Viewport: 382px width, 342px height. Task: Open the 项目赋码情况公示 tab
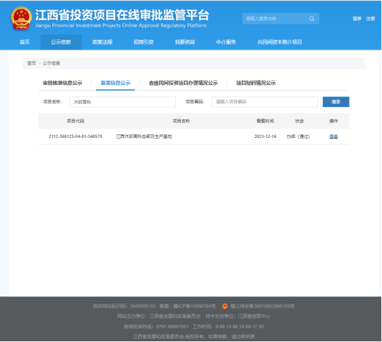coord(256,83)
